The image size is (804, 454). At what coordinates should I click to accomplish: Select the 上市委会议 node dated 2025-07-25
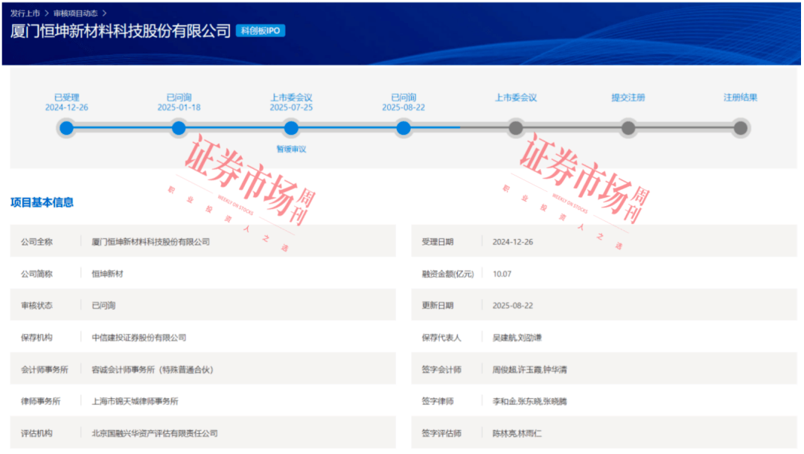[x=291, y=129]
